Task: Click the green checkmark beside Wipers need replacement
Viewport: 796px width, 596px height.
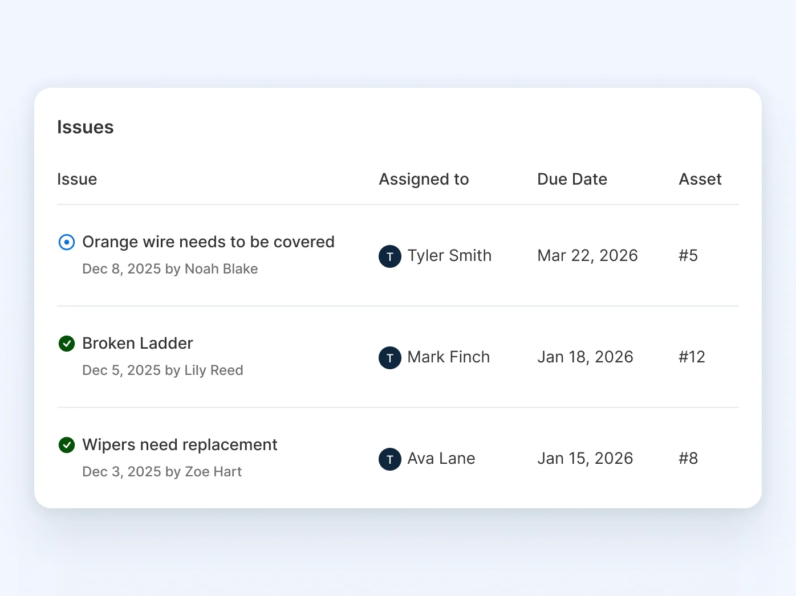Action: (x=67, y=445)
